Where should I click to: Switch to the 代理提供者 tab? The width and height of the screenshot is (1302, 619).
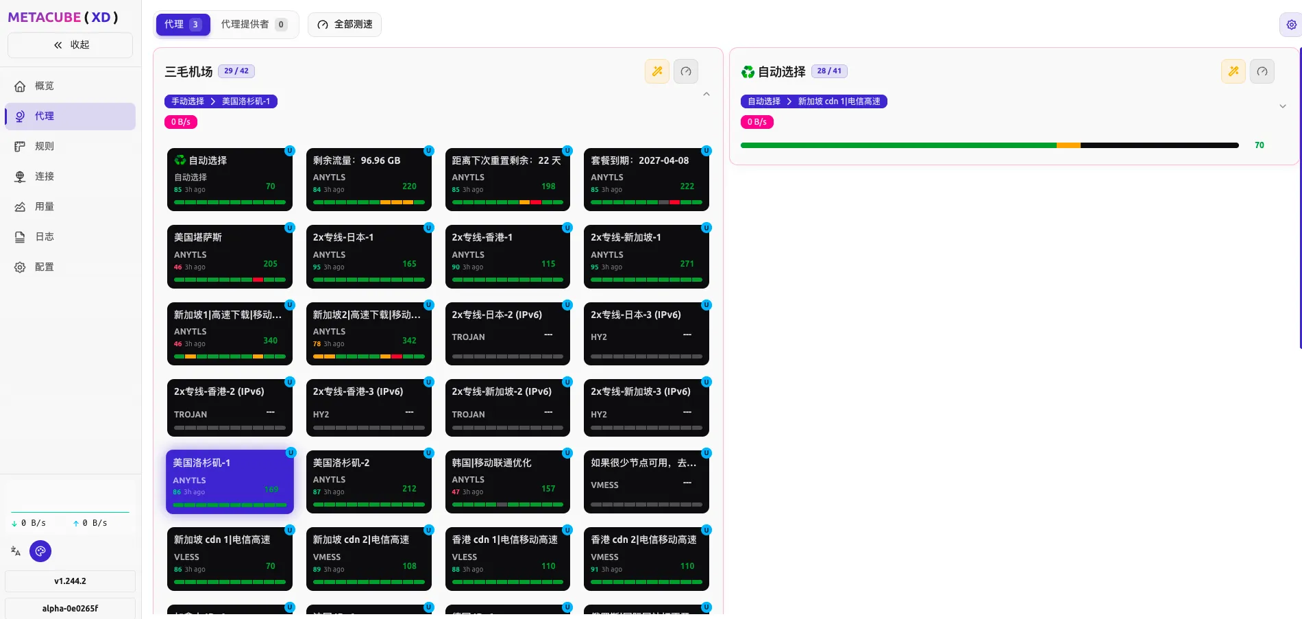tap(253, 25)
